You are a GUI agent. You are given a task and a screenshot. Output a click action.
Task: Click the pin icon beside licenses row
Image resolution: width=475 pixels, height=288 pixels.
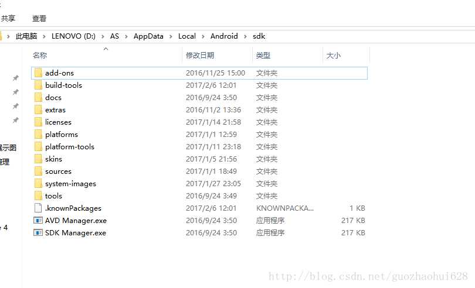15,120
